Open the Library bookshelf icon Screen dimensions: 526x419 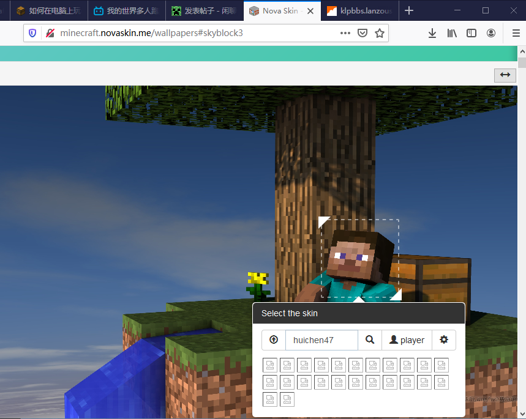pos(451,33)
